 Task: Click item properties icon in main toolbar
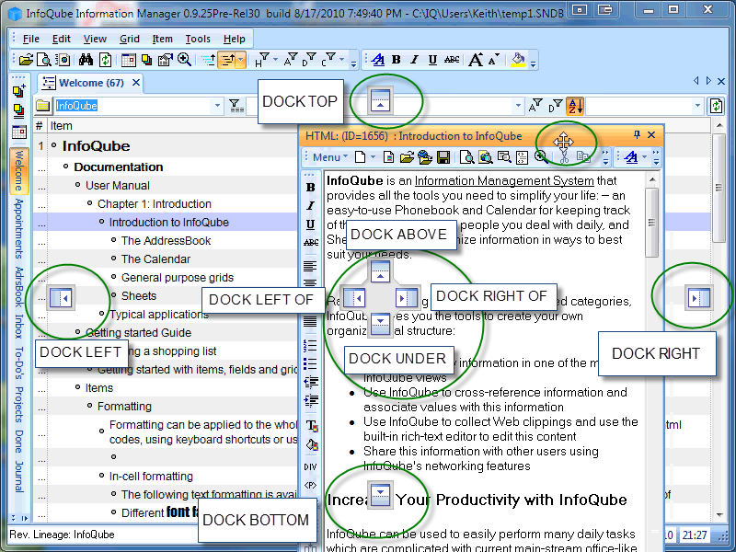tap(166, 60)
